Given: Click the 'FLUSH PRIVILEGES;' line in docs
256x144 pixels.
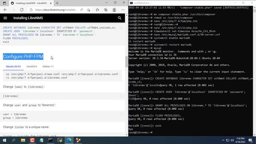Looking at the screenshot, I should (16, 38).
